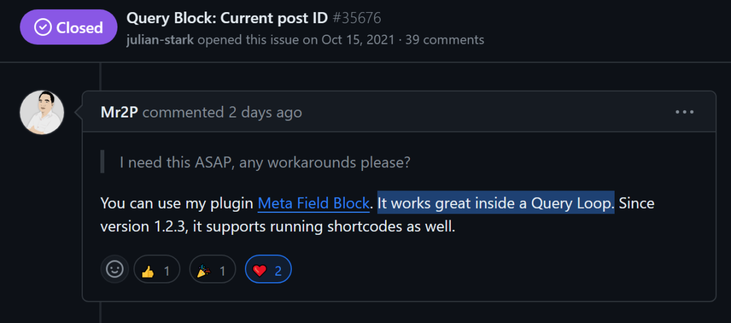Open the add reaction smiley picker

click(115, 269)
